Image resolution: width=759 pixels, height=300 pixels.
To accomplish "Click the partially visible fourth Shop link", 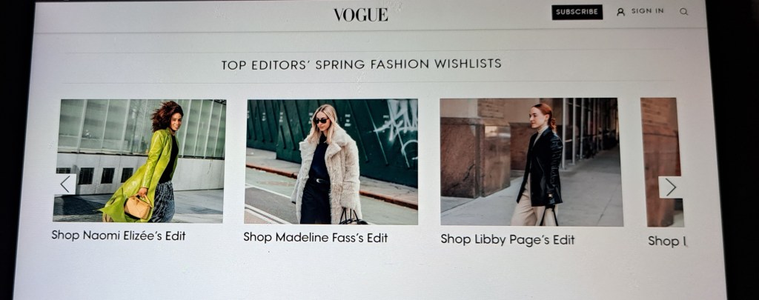I will pos(667,241).
